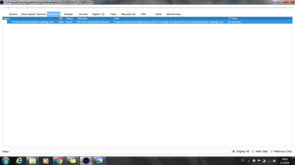295x165 pixels.
Task: Open Windows Explorer from taskbar
Action: (33, 161)
